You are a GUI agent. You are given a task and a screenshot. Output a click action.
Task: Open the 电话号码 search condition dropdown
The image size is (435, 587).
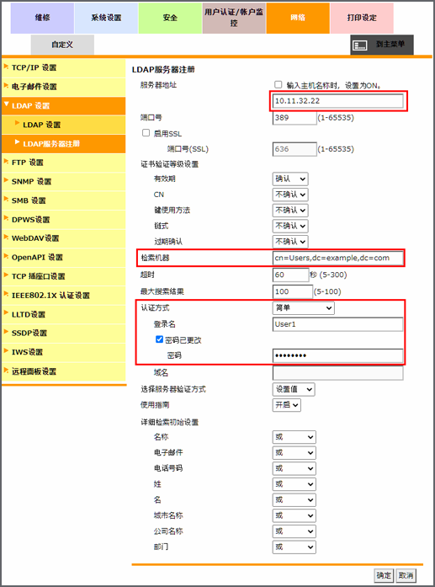coord(294,469)
